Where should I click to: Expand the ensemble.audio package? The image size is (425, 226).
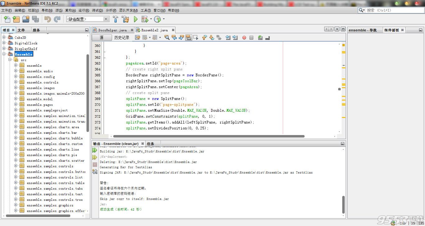point(16,71)
